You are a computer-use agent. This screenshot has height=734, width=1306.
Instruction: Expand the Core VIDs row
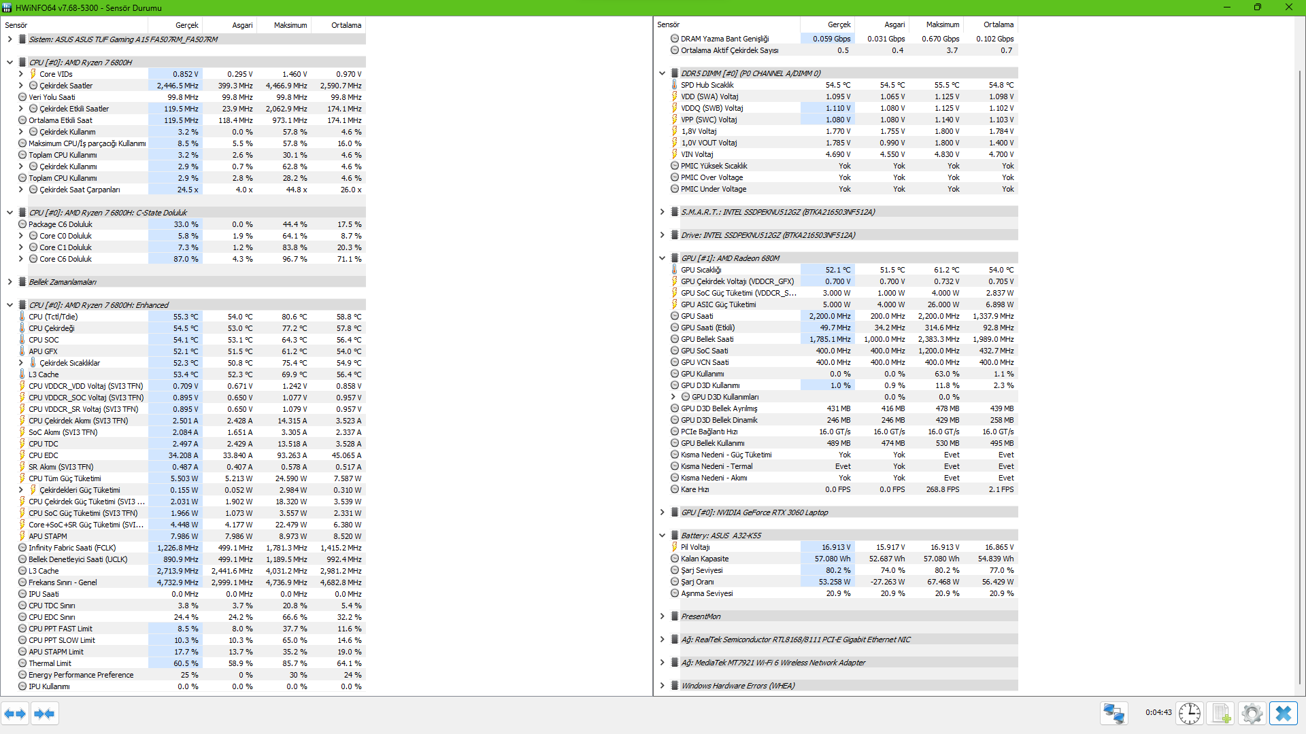[20, 74]
